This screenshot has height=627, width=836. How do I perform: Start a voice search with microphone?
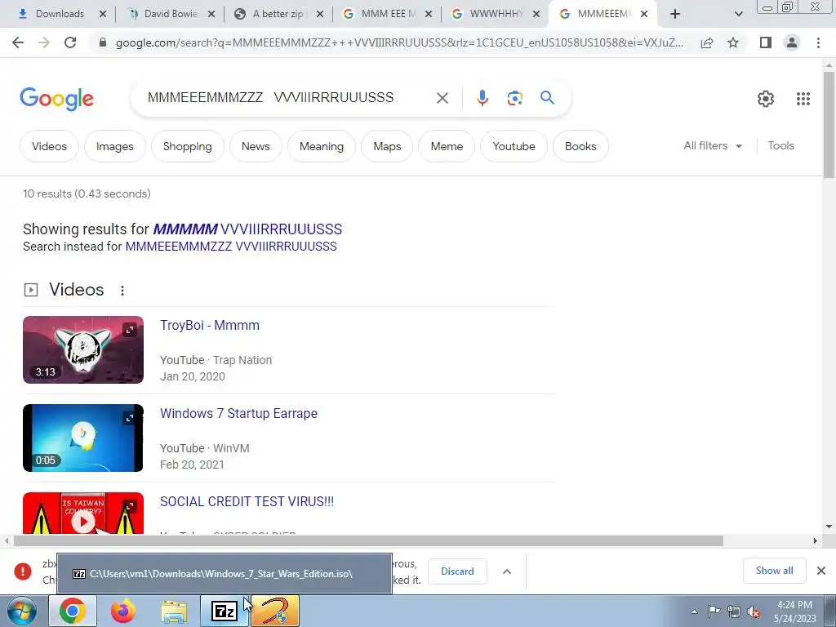482,98
